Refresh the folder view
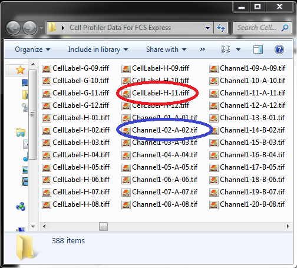Viewport: 297px width, 268px height. pos(221,28)
